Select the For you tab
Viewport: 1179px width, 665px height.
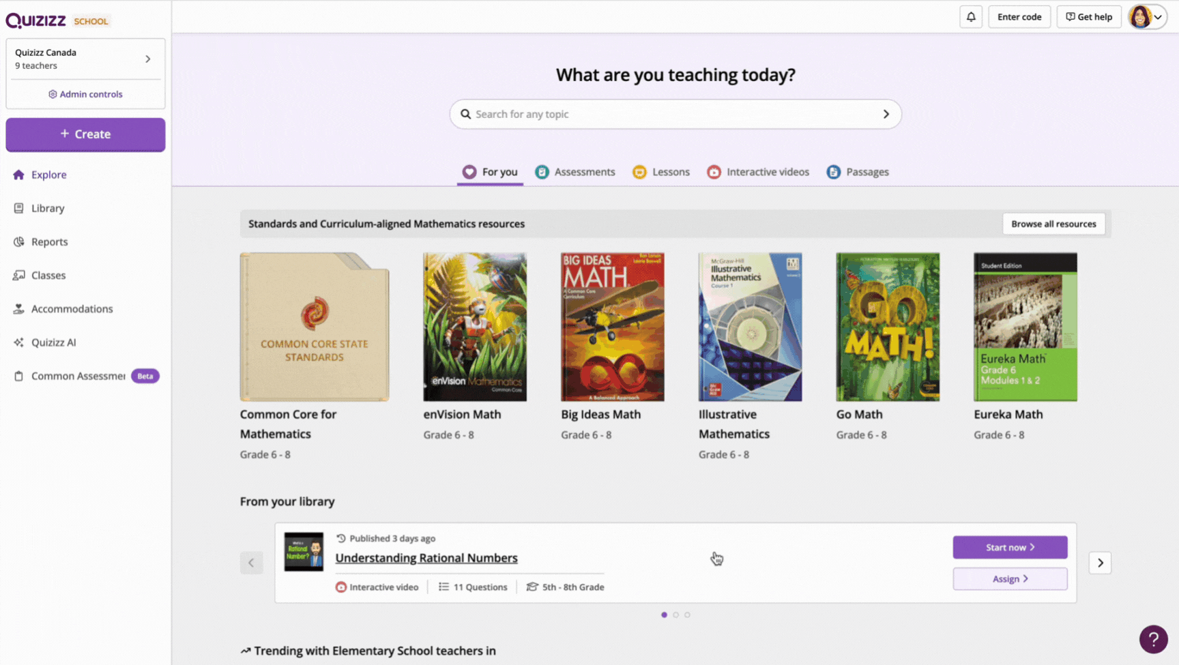click(490, 172)
